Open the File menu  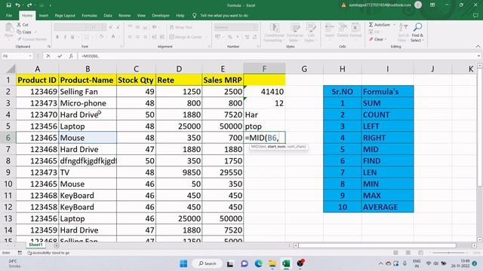click(9, 15)
